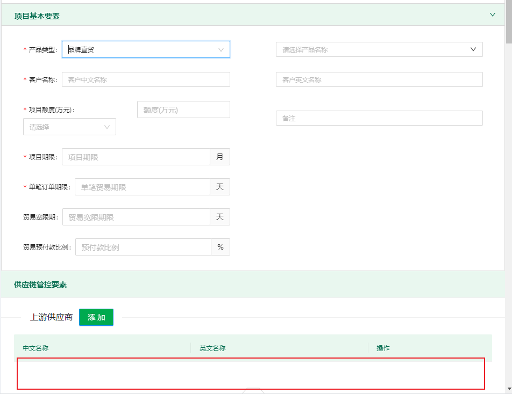Click the 客户英文名称 input field
512x394 pixels.
pos(379,79)
